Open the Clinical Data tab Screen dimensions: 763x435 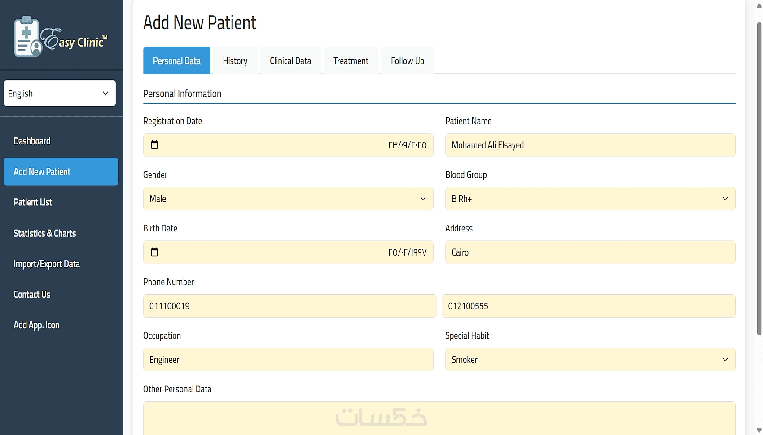(290, 61)
